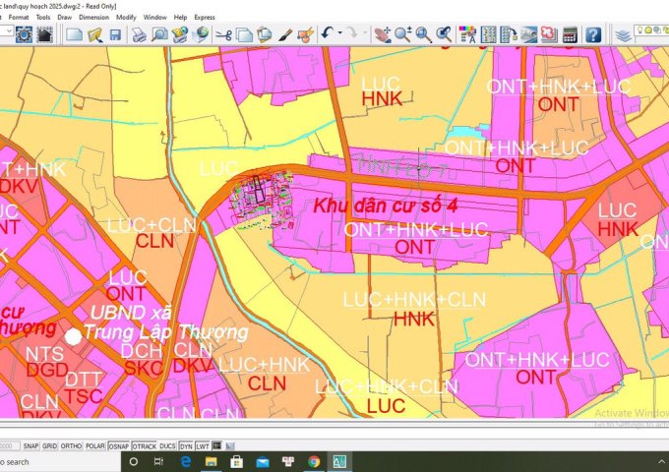Click the Windows taskbar search box

(60, 462)
